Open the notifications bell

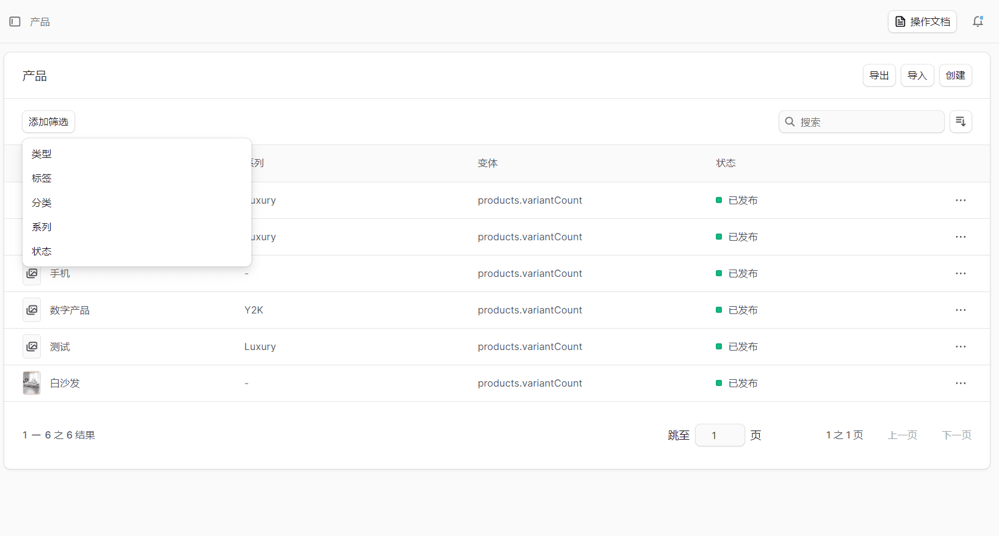coord(978,22)
